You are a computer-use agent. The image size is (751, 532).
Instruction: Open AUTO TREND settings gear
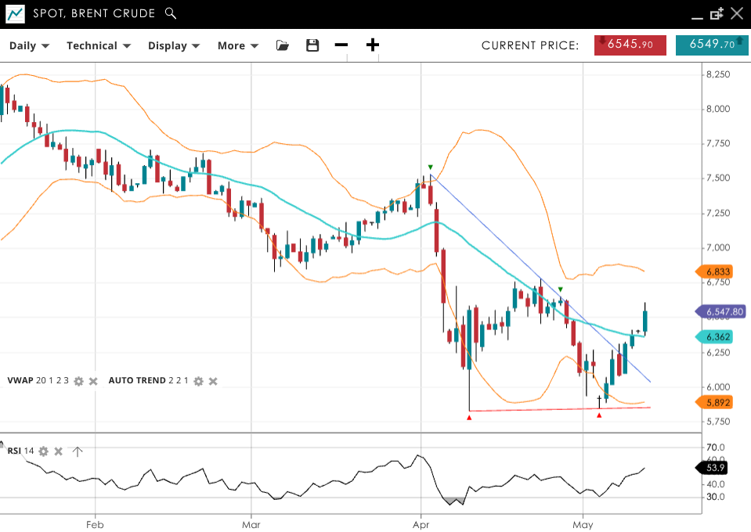(198, 381)
